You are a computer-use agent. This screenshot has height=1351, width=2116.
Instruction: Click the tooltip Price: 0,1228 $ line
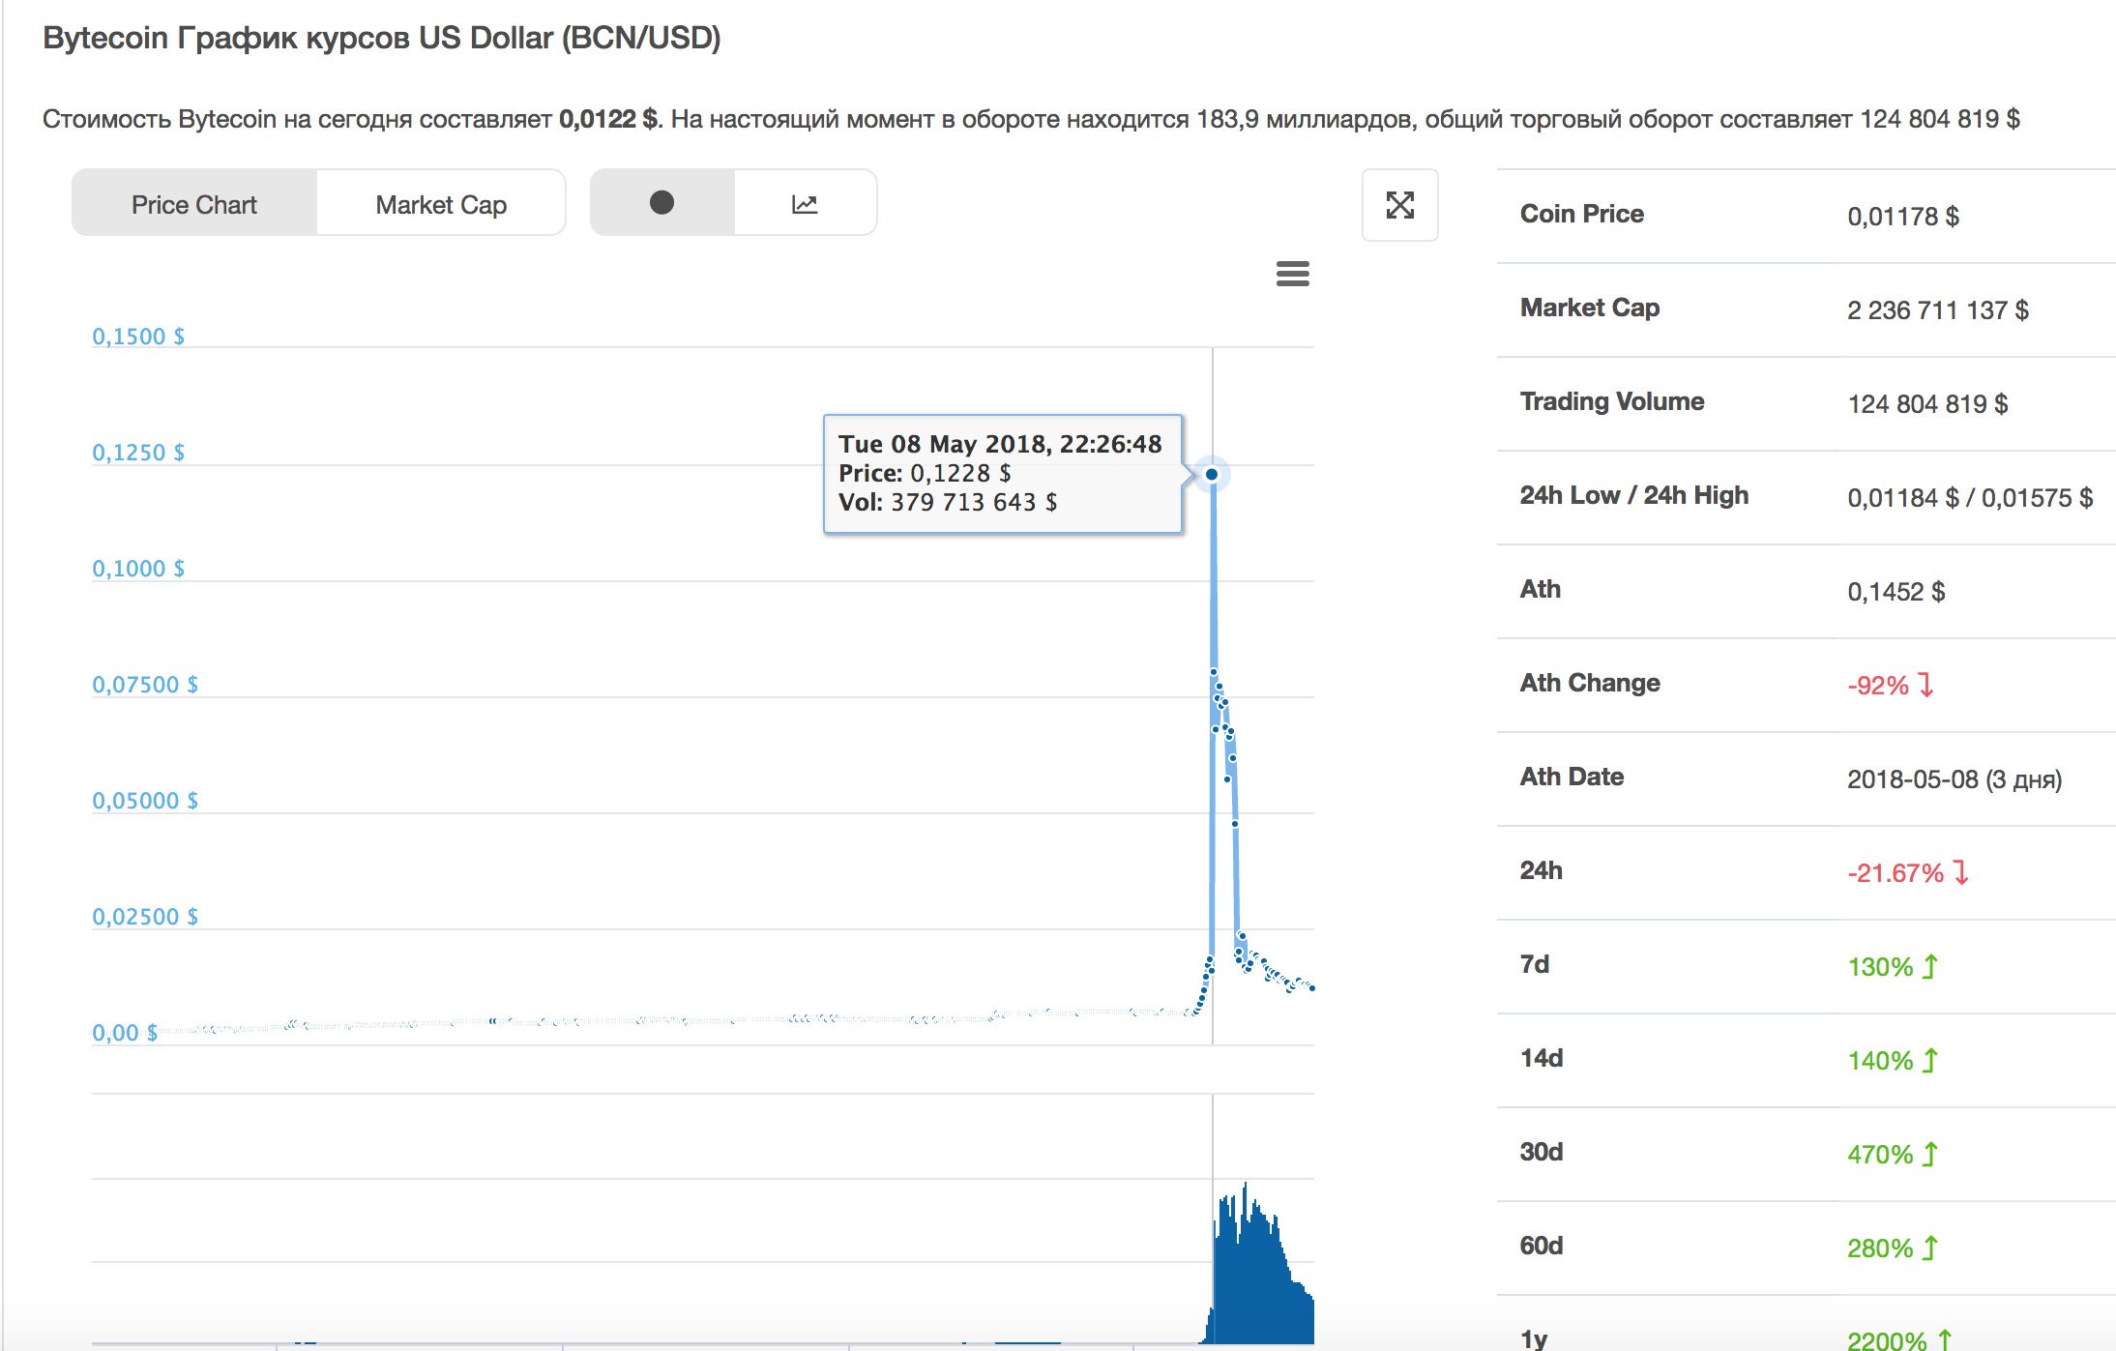(x=925, y=473)
